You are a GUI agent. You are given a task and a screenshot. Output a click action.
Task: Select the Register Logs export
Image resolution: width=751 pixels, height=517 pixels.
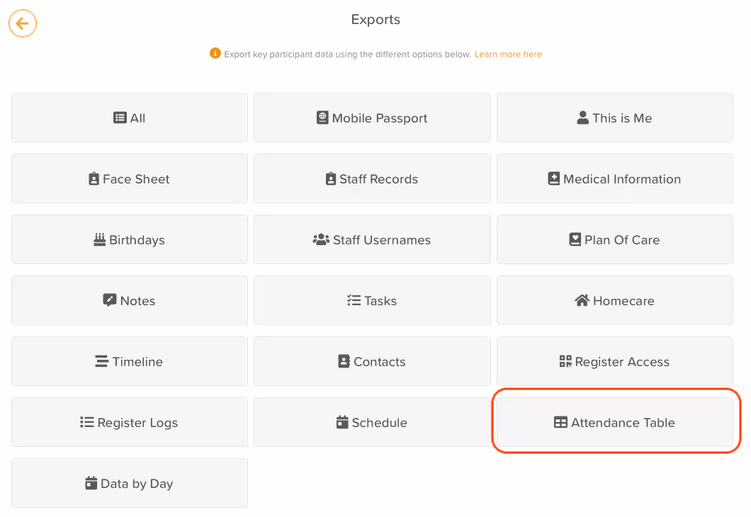coord(130,422)
